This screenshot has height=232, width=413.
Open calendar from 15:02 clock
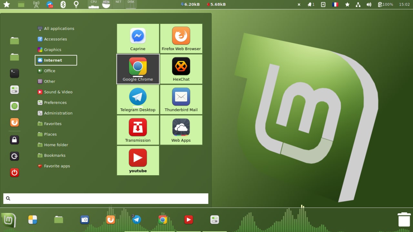click(x=404, y=5)
